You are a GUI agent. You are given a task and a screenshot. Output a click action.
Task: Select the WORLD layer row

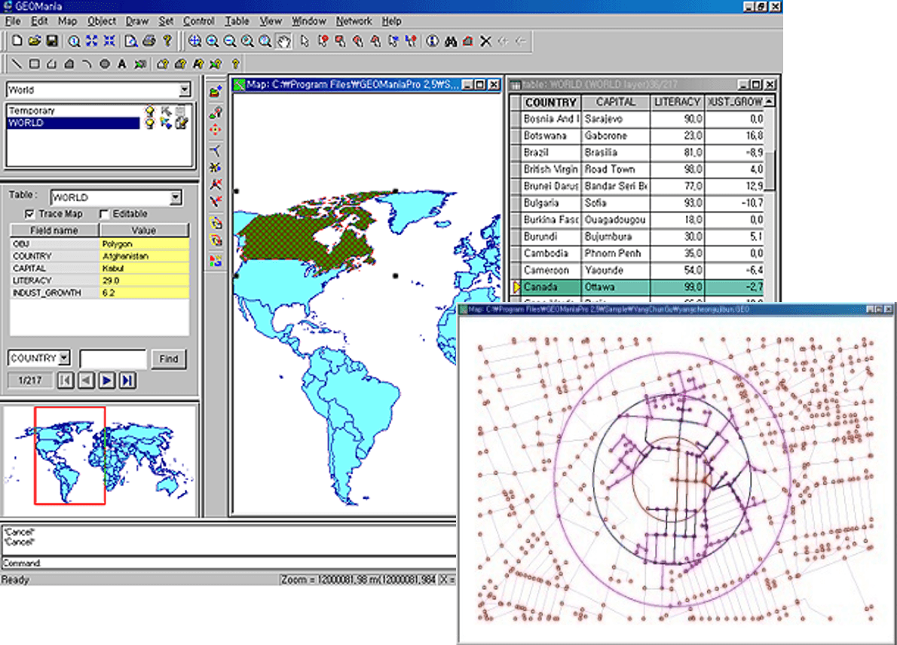pos(72,122)
